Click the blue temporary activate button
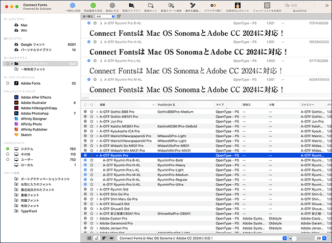 click(73, 6)
